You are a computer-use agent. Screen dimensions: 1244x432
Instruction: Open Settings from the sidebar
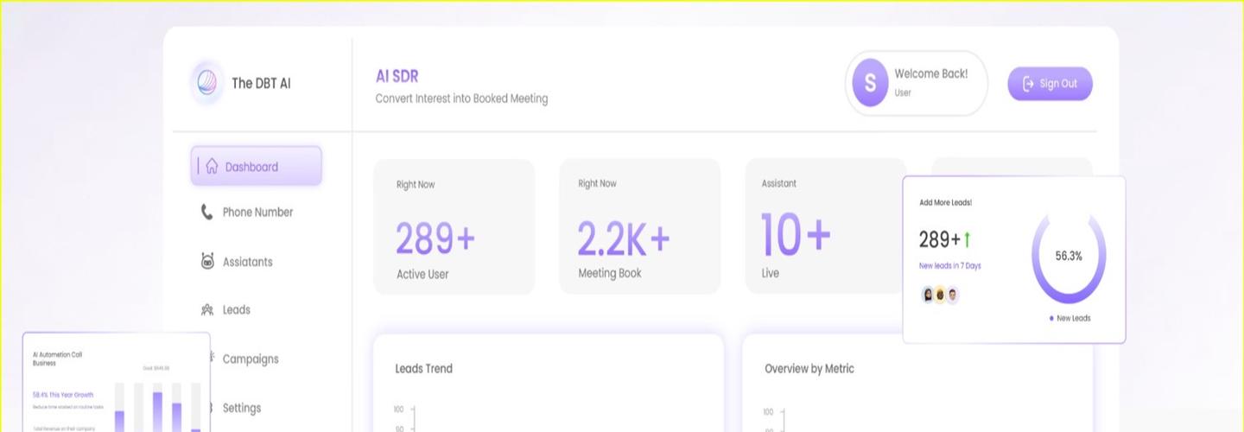(242, 408)
